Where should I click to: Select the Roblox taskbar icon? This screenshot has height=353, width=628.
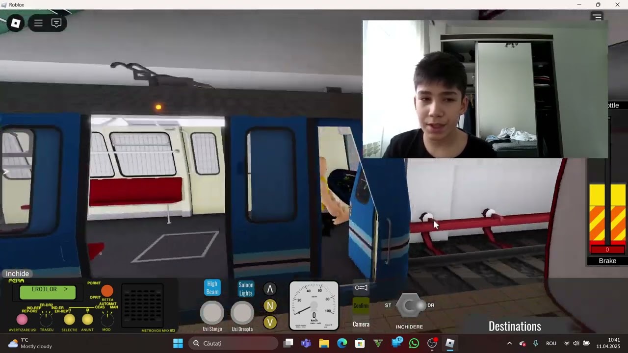click(450, 343)
